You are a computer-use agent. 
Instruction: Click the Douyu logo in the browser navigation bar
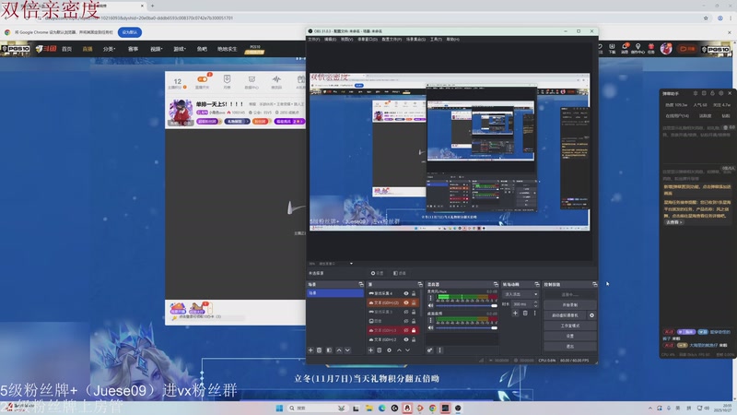[x=46, y=49]
